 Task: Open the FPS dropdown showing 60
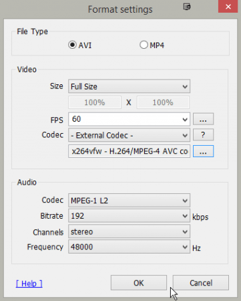pos(129,119)
